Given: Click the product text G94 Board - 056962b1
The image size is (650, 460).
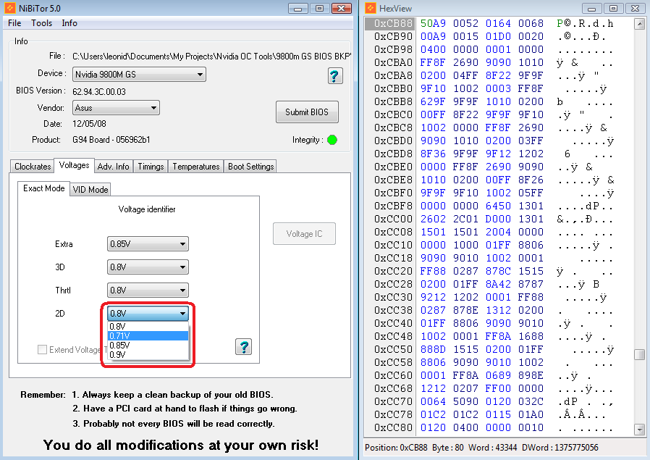Looking at the screenshot, I should coord(111,140).
